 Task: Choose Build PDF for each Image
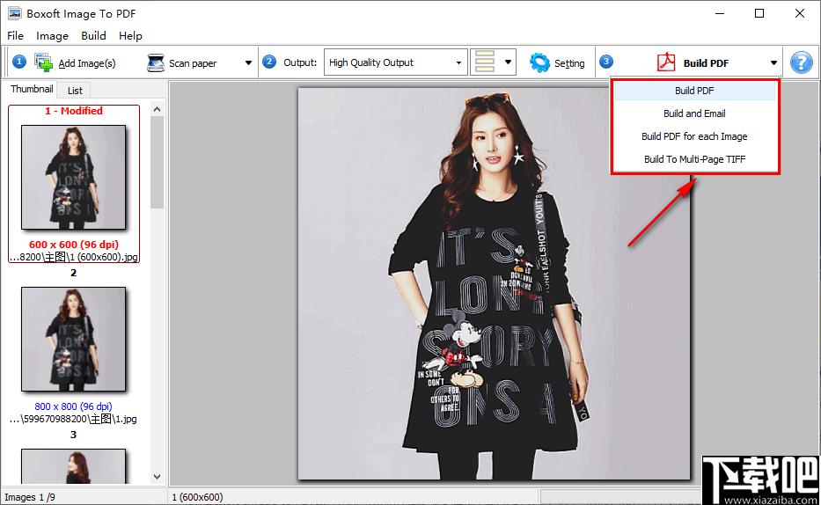point(694,136)
